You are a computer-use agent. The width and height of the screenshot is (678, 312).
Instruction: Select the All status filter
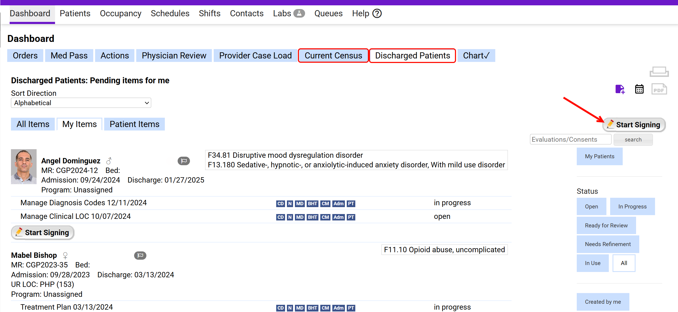(624, 263)
